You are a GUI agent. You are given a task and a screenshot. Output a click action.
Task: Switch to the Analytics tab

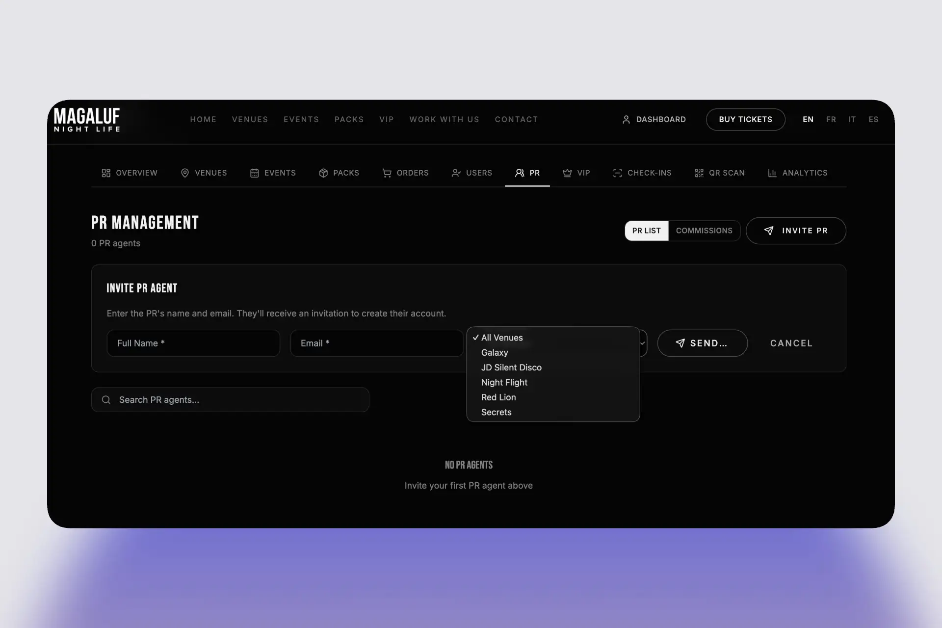click(x=797, y=173)
